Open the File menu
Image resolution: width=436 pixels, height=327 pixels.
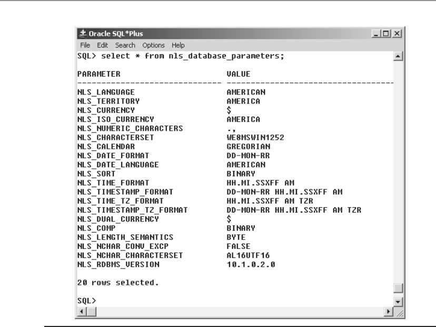85,45
